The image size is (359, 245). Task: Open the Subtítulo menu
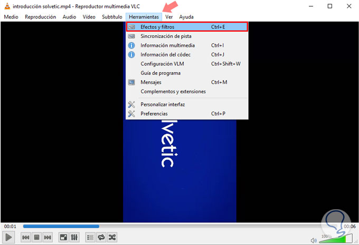pos(112,17)
